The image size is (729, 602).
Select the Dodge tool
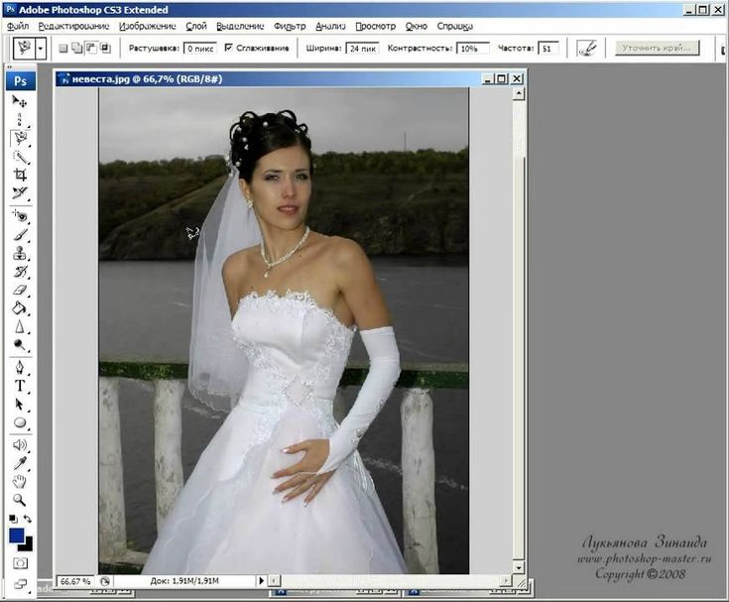click(20, 345)
